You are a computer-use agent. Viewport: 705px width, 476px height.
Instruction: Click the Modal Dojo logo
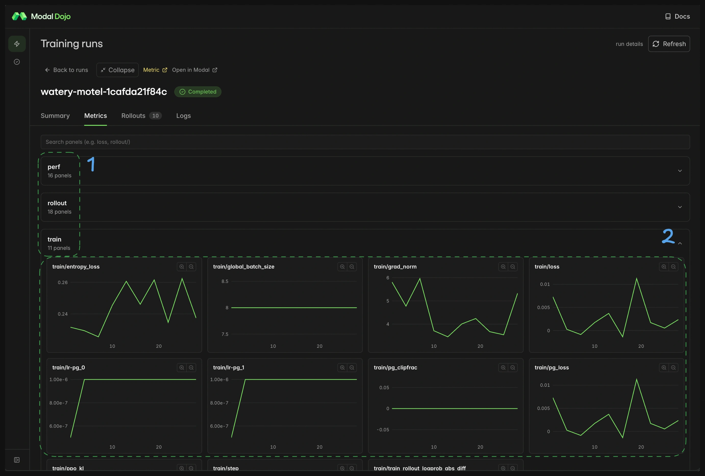(41, 16)
